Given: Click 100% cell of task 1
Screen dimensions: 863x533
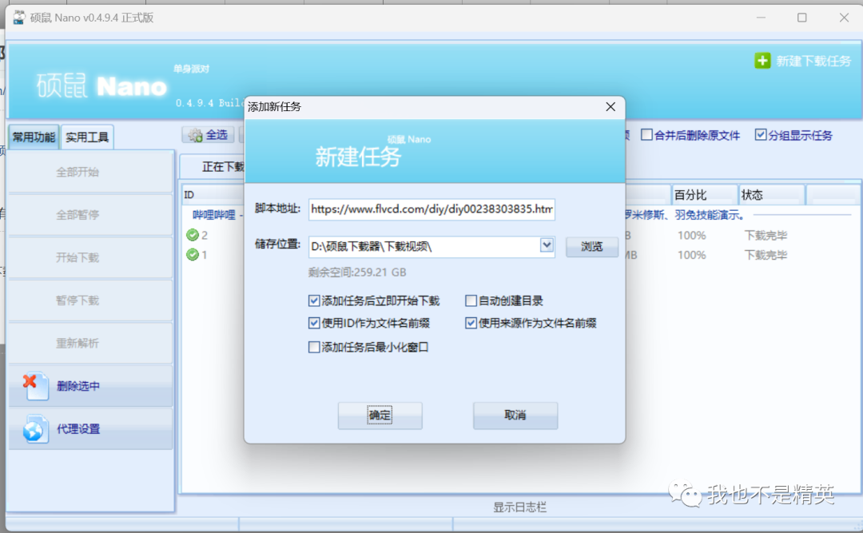Looking at the screenshot, I should [x=692, y=255].
